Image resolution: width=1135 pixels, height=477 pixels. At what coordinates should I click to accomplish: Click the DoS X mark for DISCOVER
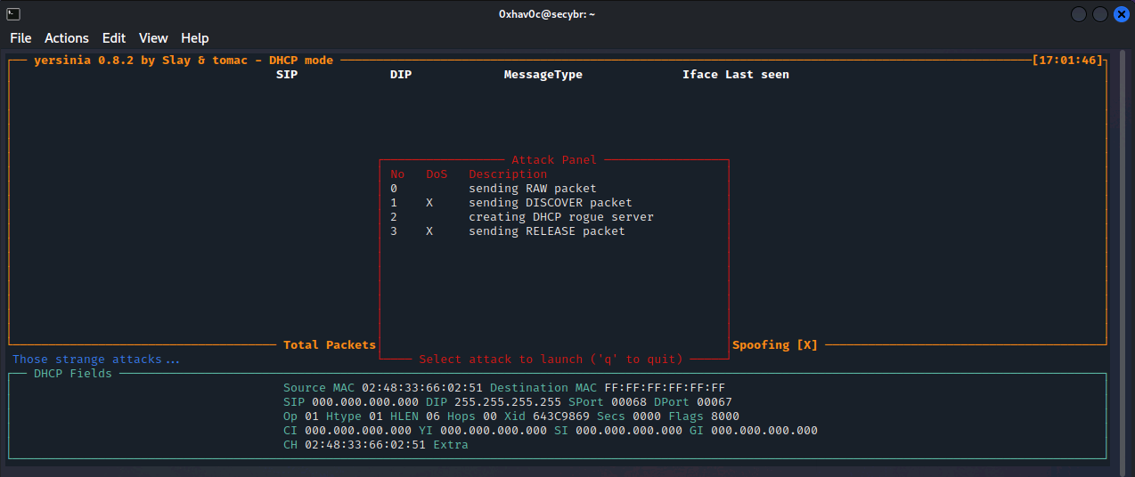point(429,203)
